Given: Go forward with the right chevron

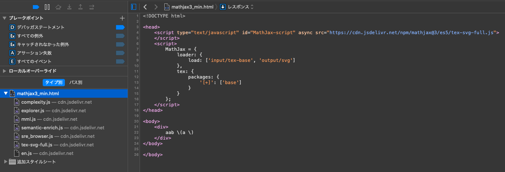Looking at the screenshot, I should 156,7.
